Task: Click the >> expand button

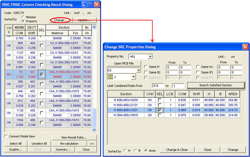Action: (92, 144)
